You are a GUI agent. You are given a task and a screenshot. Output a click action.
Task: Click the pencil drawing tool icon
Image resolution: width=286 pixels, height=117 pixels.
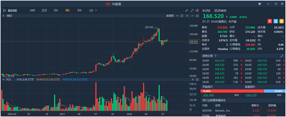[x=187, y=10]
